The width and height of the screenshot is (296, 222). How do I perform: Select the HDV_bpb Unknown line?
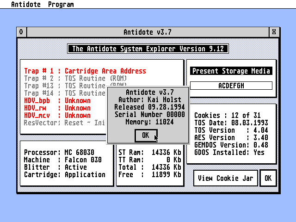[57, 100]
